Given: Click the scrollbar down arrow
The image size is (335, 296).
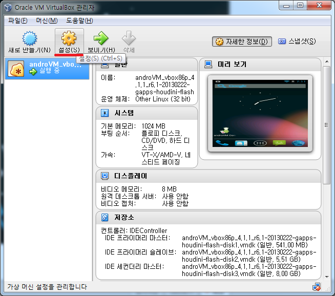Looking at the screenshot, I should (x=327, y=277).
